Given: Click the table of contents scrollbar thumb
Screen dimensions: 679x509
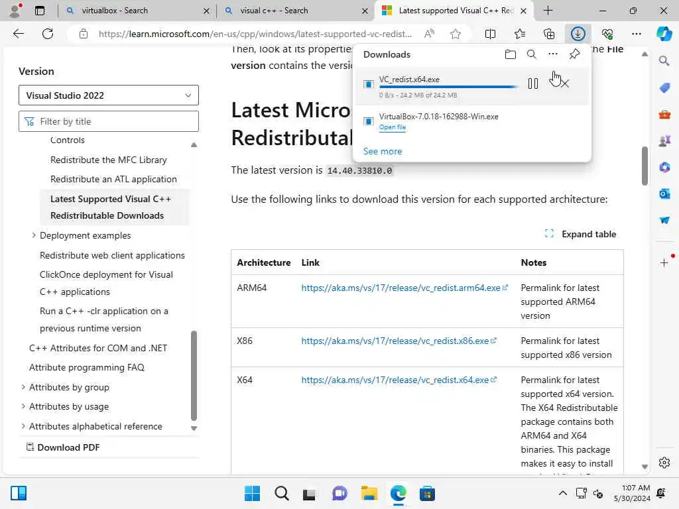Looking at the screenshot, I should click(194, 376).
